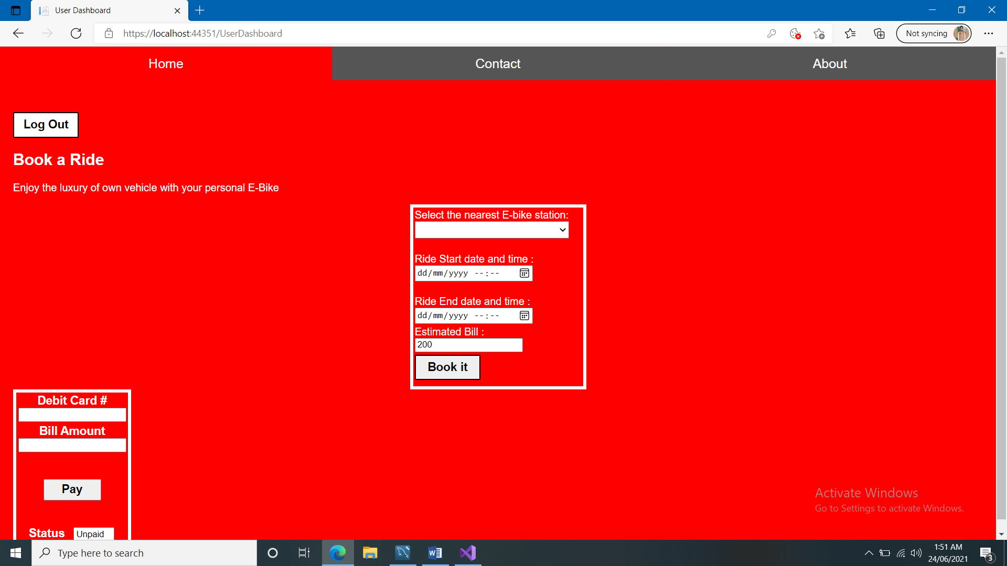Open the browser Collections panel

(879, 33)
